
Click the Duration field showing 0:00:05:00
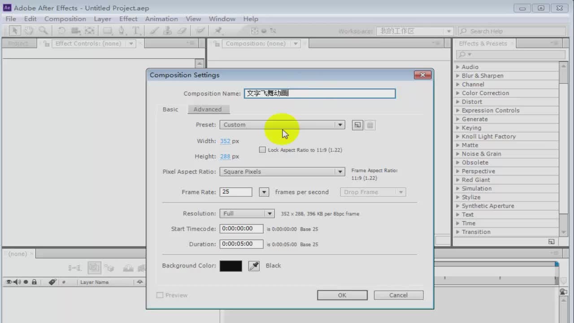(241, 244)
